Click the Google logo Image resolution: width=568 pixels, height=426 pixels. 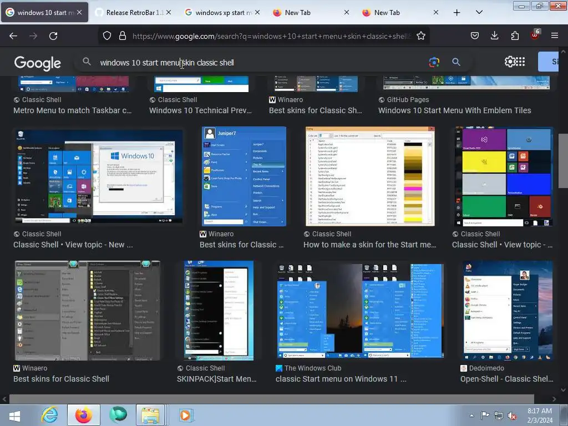tap(37, 63)
